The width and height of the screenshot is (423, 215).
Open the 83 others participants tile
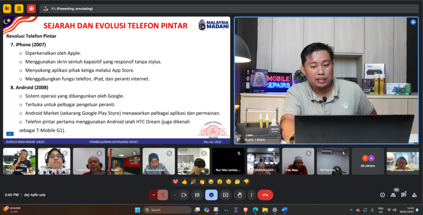pyautogui.click(x=368, y=161)
